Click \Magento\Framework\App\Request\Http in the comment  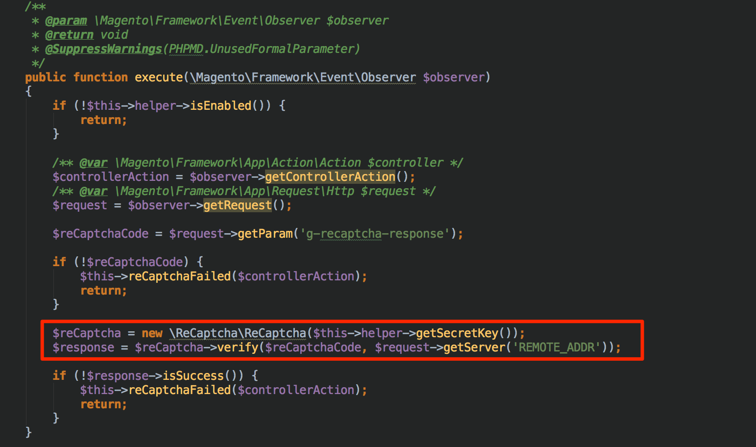point(234,191)
